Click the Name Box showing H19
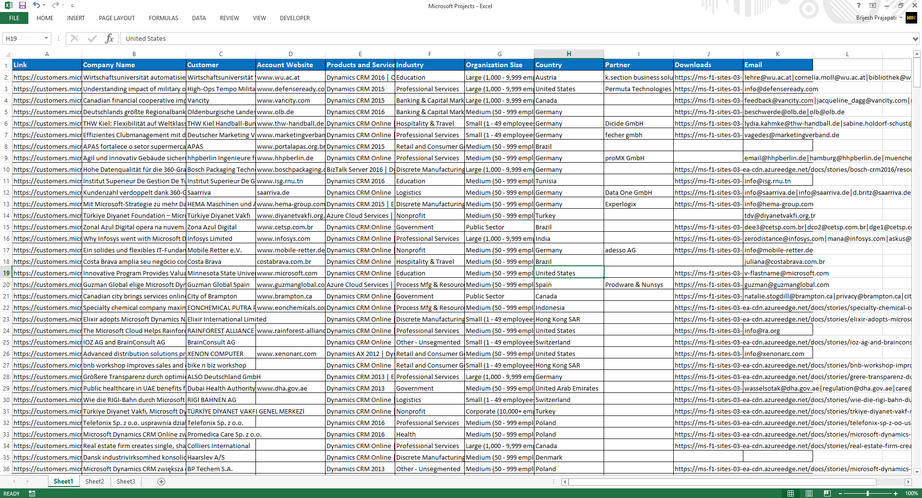 click(23, 38)
